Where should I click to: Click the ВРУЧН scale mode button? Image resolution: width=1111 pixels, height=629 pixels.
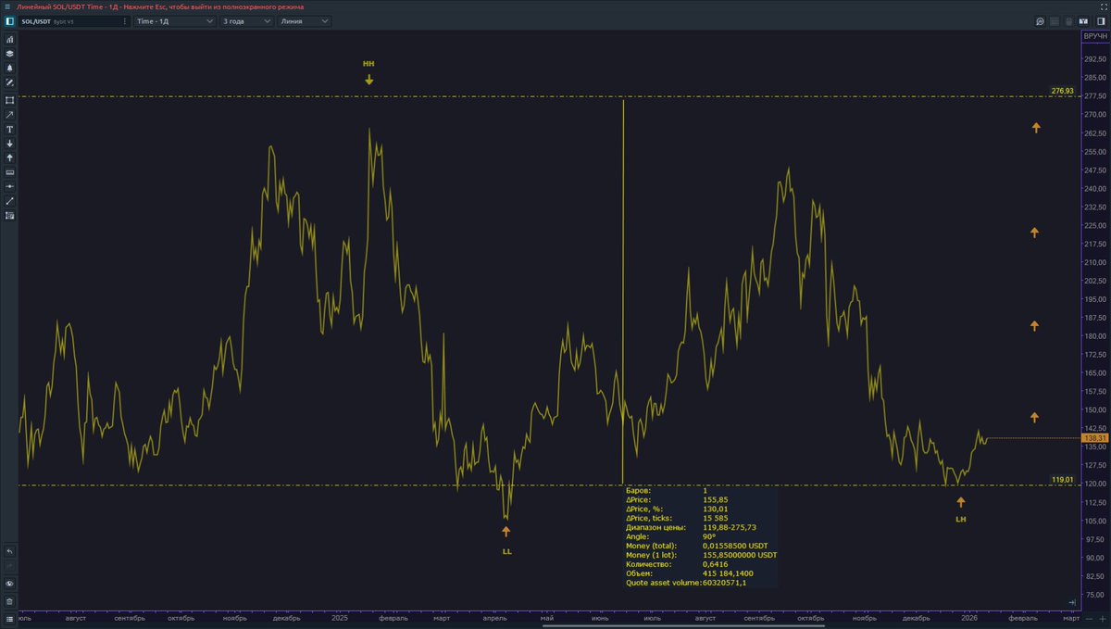point(1094,35)
